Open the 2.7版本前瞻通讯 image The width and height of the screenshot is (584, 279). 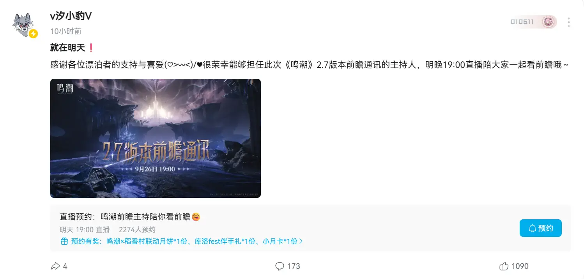(x=156, y=138)
